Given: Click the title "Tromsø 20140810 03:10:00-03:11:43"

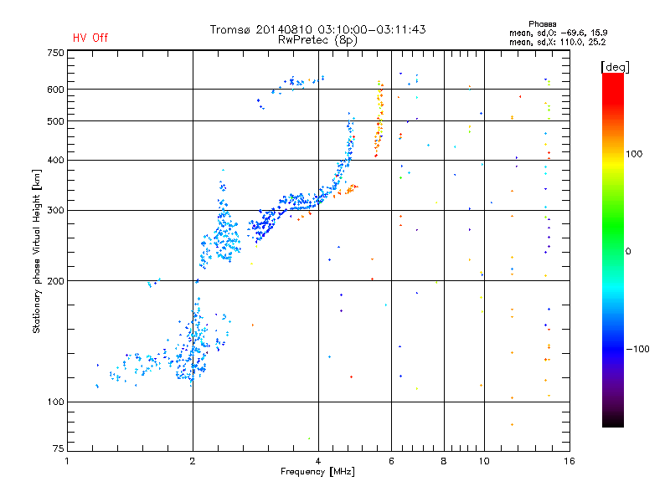Looking at the screenshot, I should coord(317,29).
